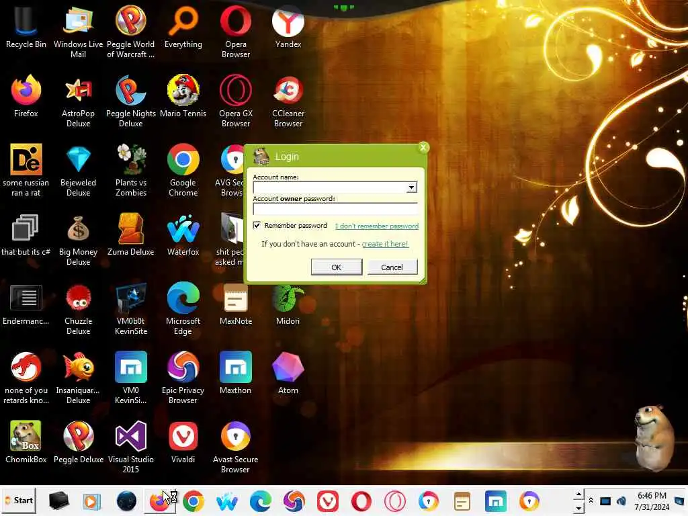Follow the 'create it here!' link
688x516 pixels.
click(x=385, y=244)
